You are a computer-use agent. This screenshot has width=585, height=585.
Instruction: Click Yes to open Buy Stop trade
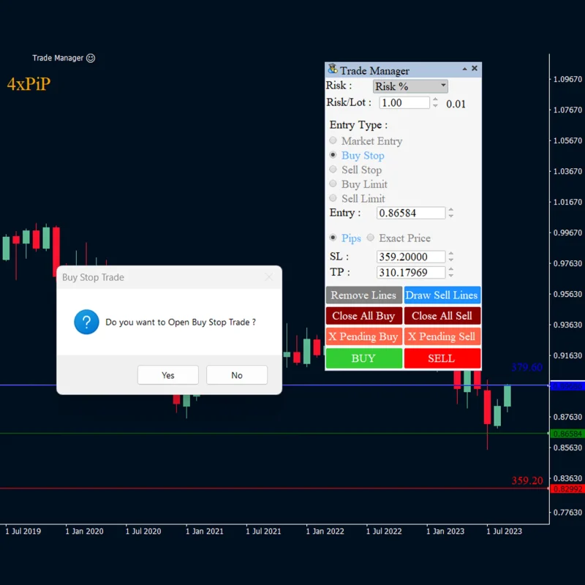(168, 375)
